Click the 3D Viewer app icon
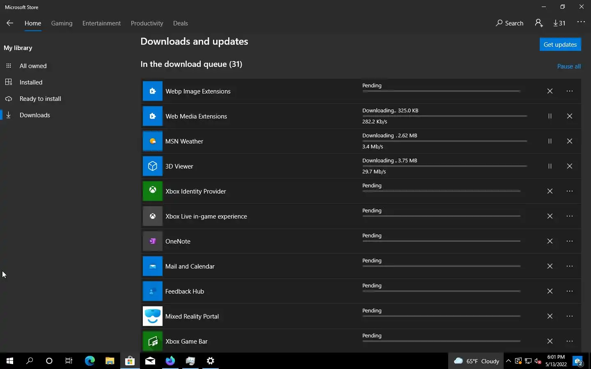 coord(153,166)
